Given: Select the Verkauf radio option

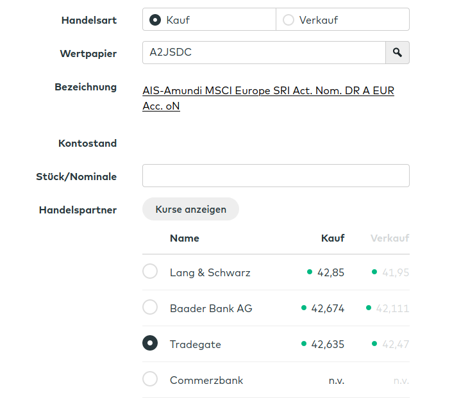Looking at the screenshot, I should pyautogui.click(x=289, y=20).
